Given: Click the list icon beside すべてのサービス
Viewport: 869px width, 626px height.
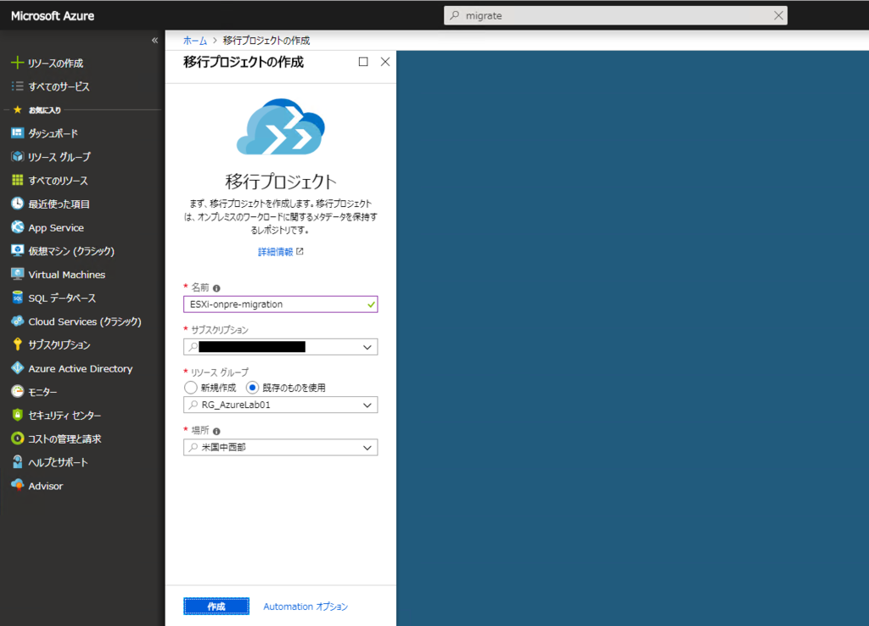Looking at the screenshot, I should pyautogui.click(x=17, y=86).
